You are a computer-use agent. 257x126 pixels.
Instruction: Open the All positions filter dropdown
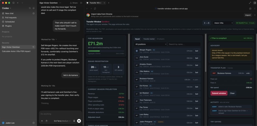point(150,44)
